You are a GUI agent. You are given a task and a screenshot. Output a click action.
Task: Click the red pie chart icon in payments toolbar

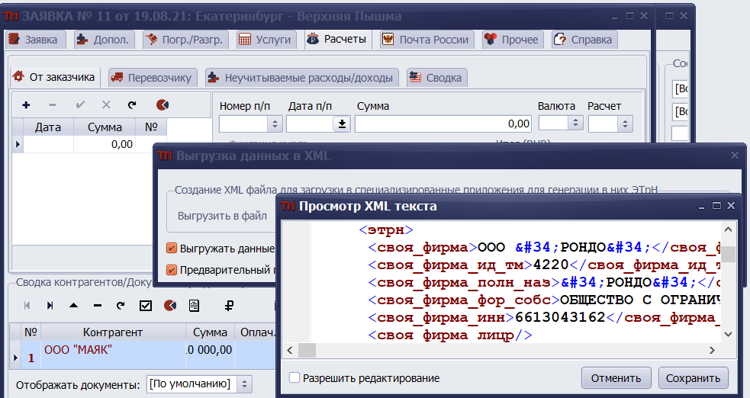coord(163,105)
